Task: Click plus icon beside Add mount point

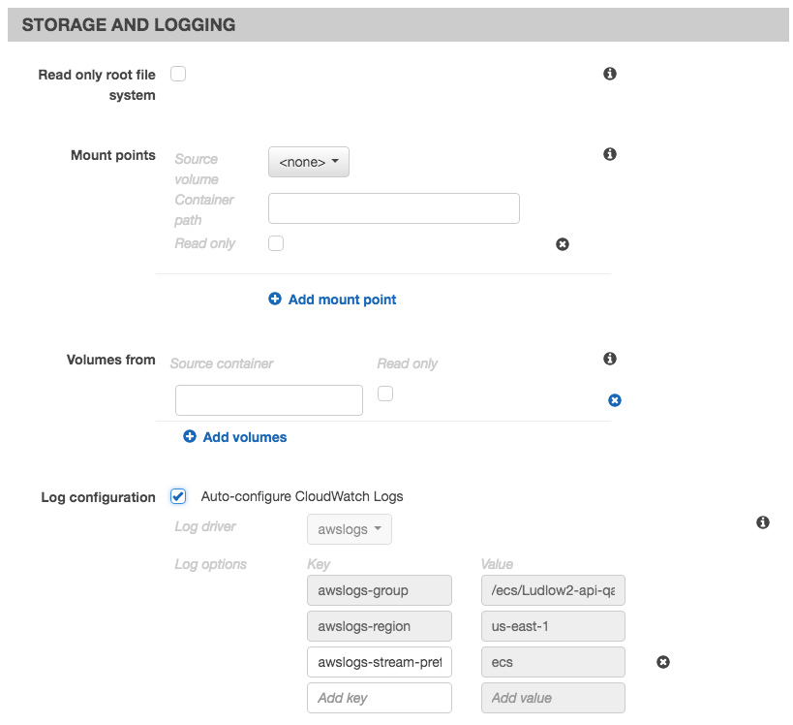Action: point(275,299)
